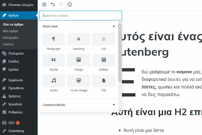Insert a Cover Image block
Viewport: 202px width, 135px height.
click(x=79, y=84)
